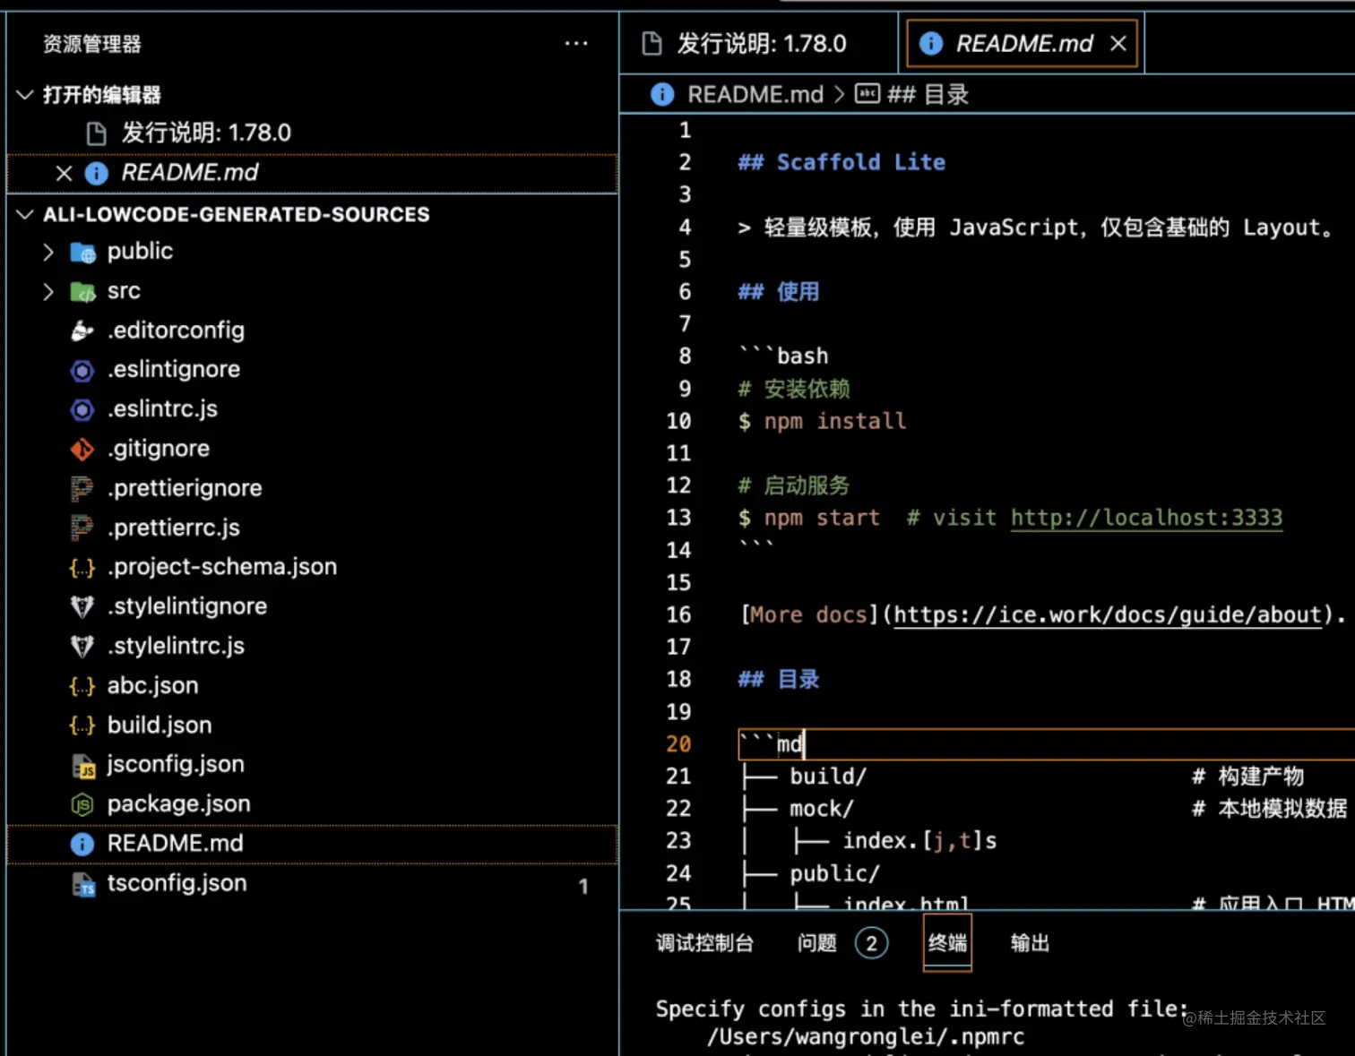Follow the ice.work docs guide link
1355x1056 pixels.
1108,614
